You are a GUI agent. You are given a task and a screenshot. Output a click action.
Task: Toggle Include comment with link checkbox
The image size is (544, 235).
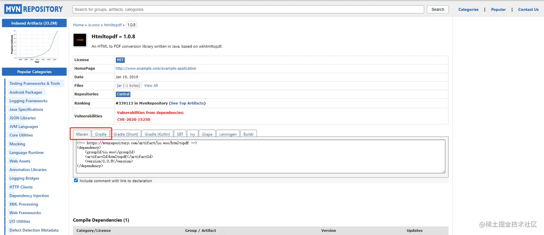(x=76, y=180)
